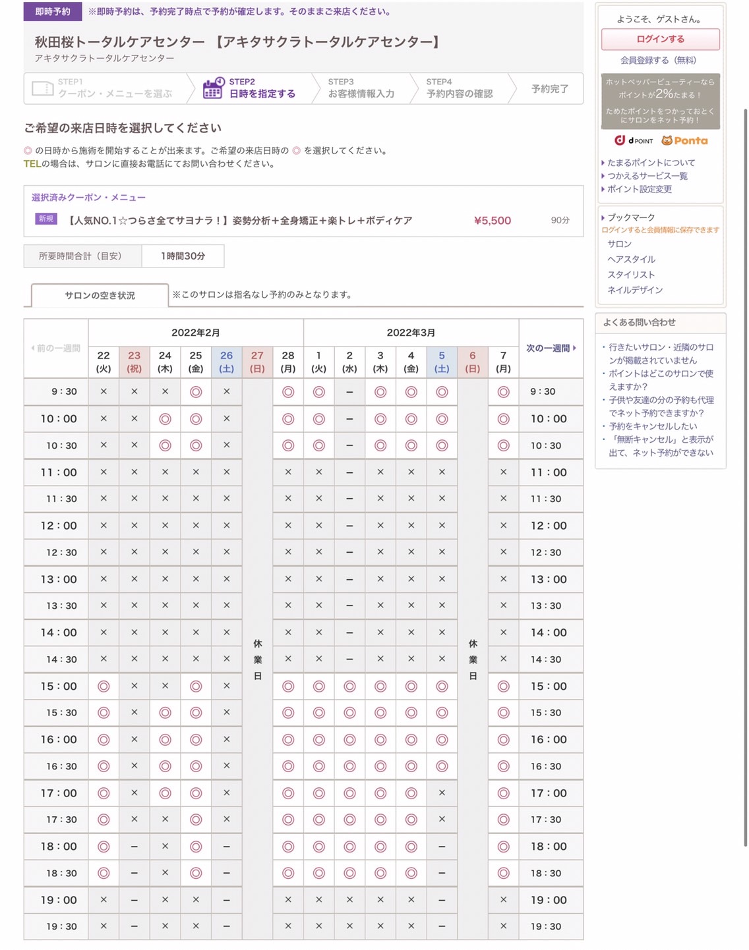Select the 9:30 slot on February 25
Viewport: 749px width, 950px height.
tap(196, 391)
